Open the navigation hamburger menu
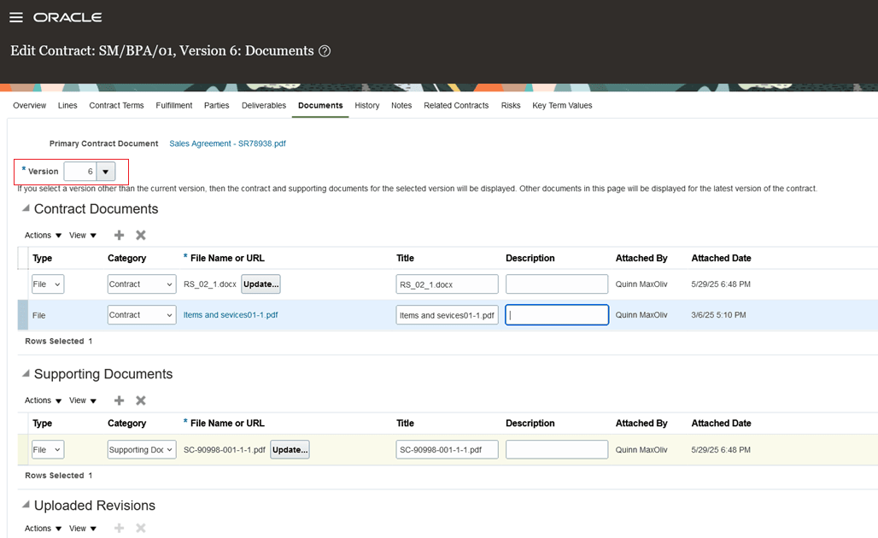Image resolution: width=878 pixels, height=538 pixels. point(16,16)
